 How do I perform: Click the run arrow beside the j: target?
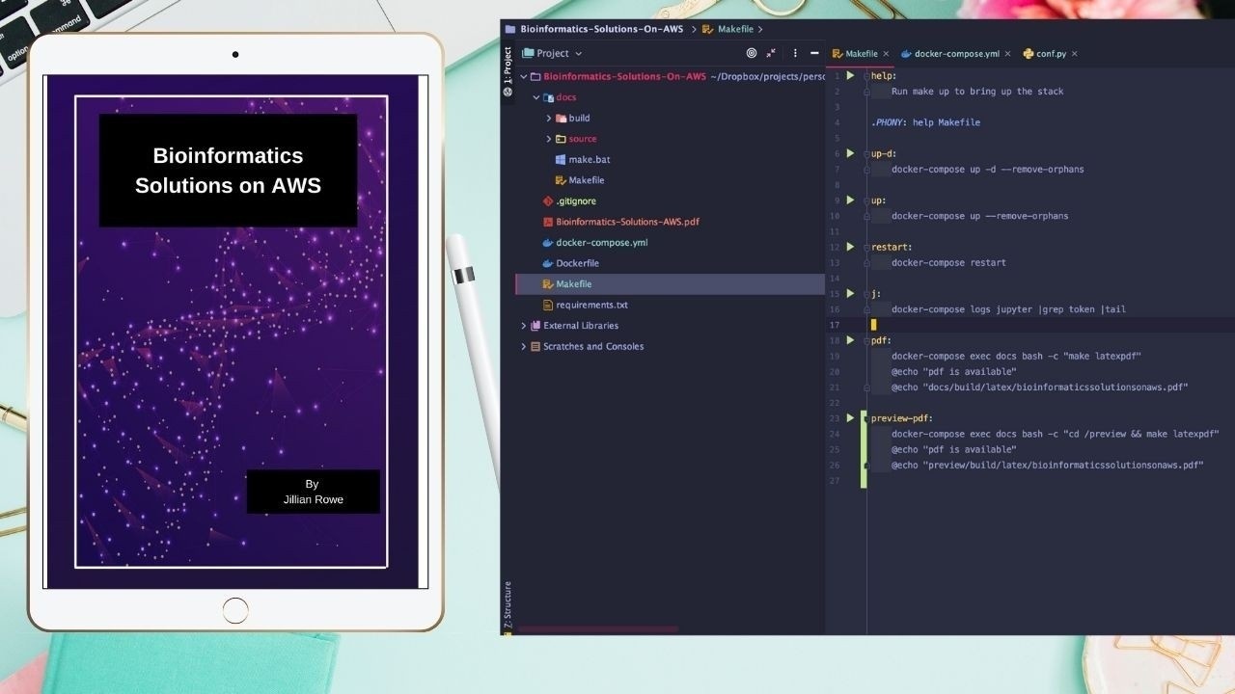[850, 293]
